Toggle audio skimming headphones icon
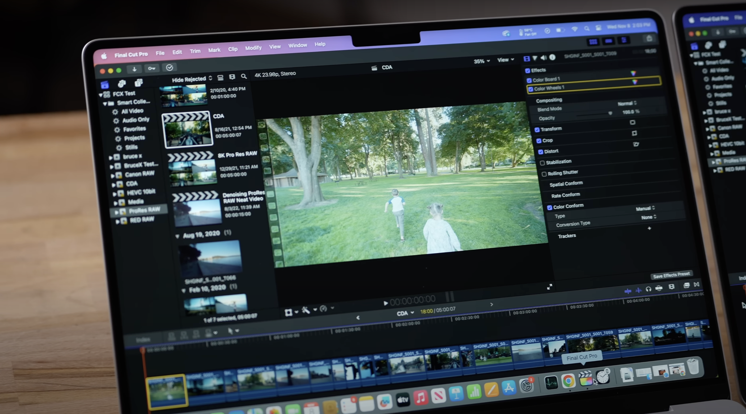The width and height of the screenshot is (746, 414). [x=648, y=289]
